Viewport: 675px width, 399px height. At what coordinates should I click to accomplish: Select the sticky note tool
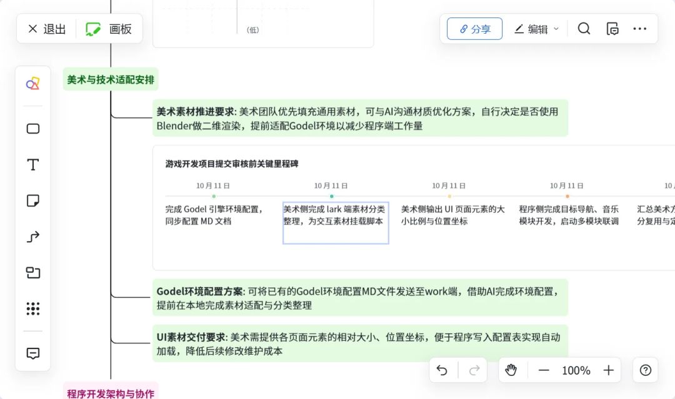tap(32, 200)
